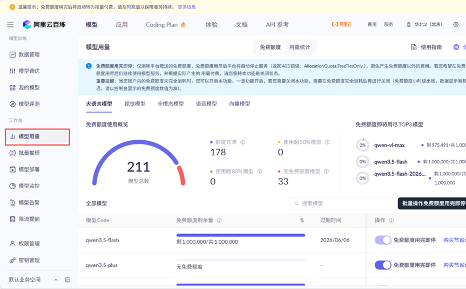Image resolution: width=466 pixels, height=289 pixels.
Task: Click 购买节省 link in qwen3.5-flash row
Action: [x=455, y=240]
